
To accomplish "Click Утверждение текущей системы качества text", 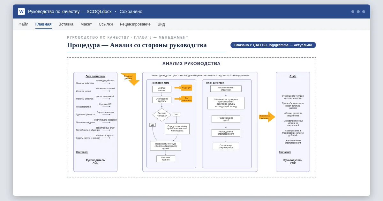I will coord(293,97).
